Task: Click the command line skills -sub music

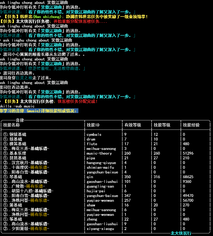Action: click(17, 106)
